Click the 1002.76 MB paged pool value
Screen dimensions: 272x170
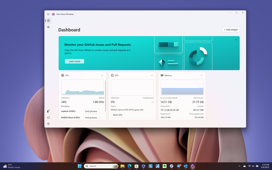(166, 118)
